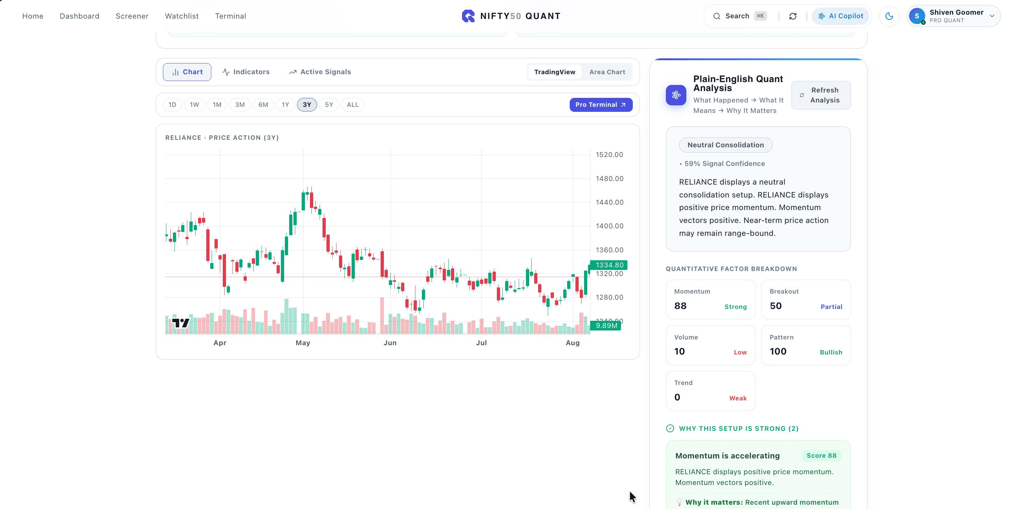Viewport: 1021px width, 509px height.
Task: Click the Neutral Consolidation badge
Action: point(725,145)
